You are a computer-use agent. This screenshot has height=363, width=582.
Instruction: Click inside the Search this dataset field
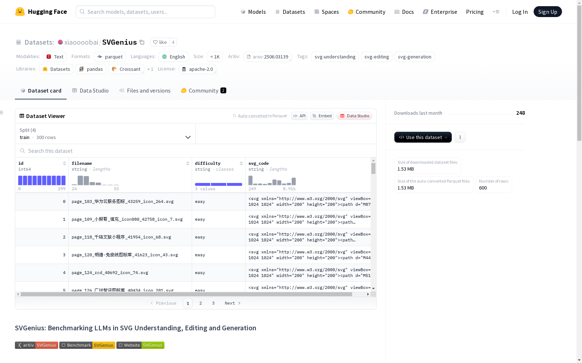[x=196, y=151]
